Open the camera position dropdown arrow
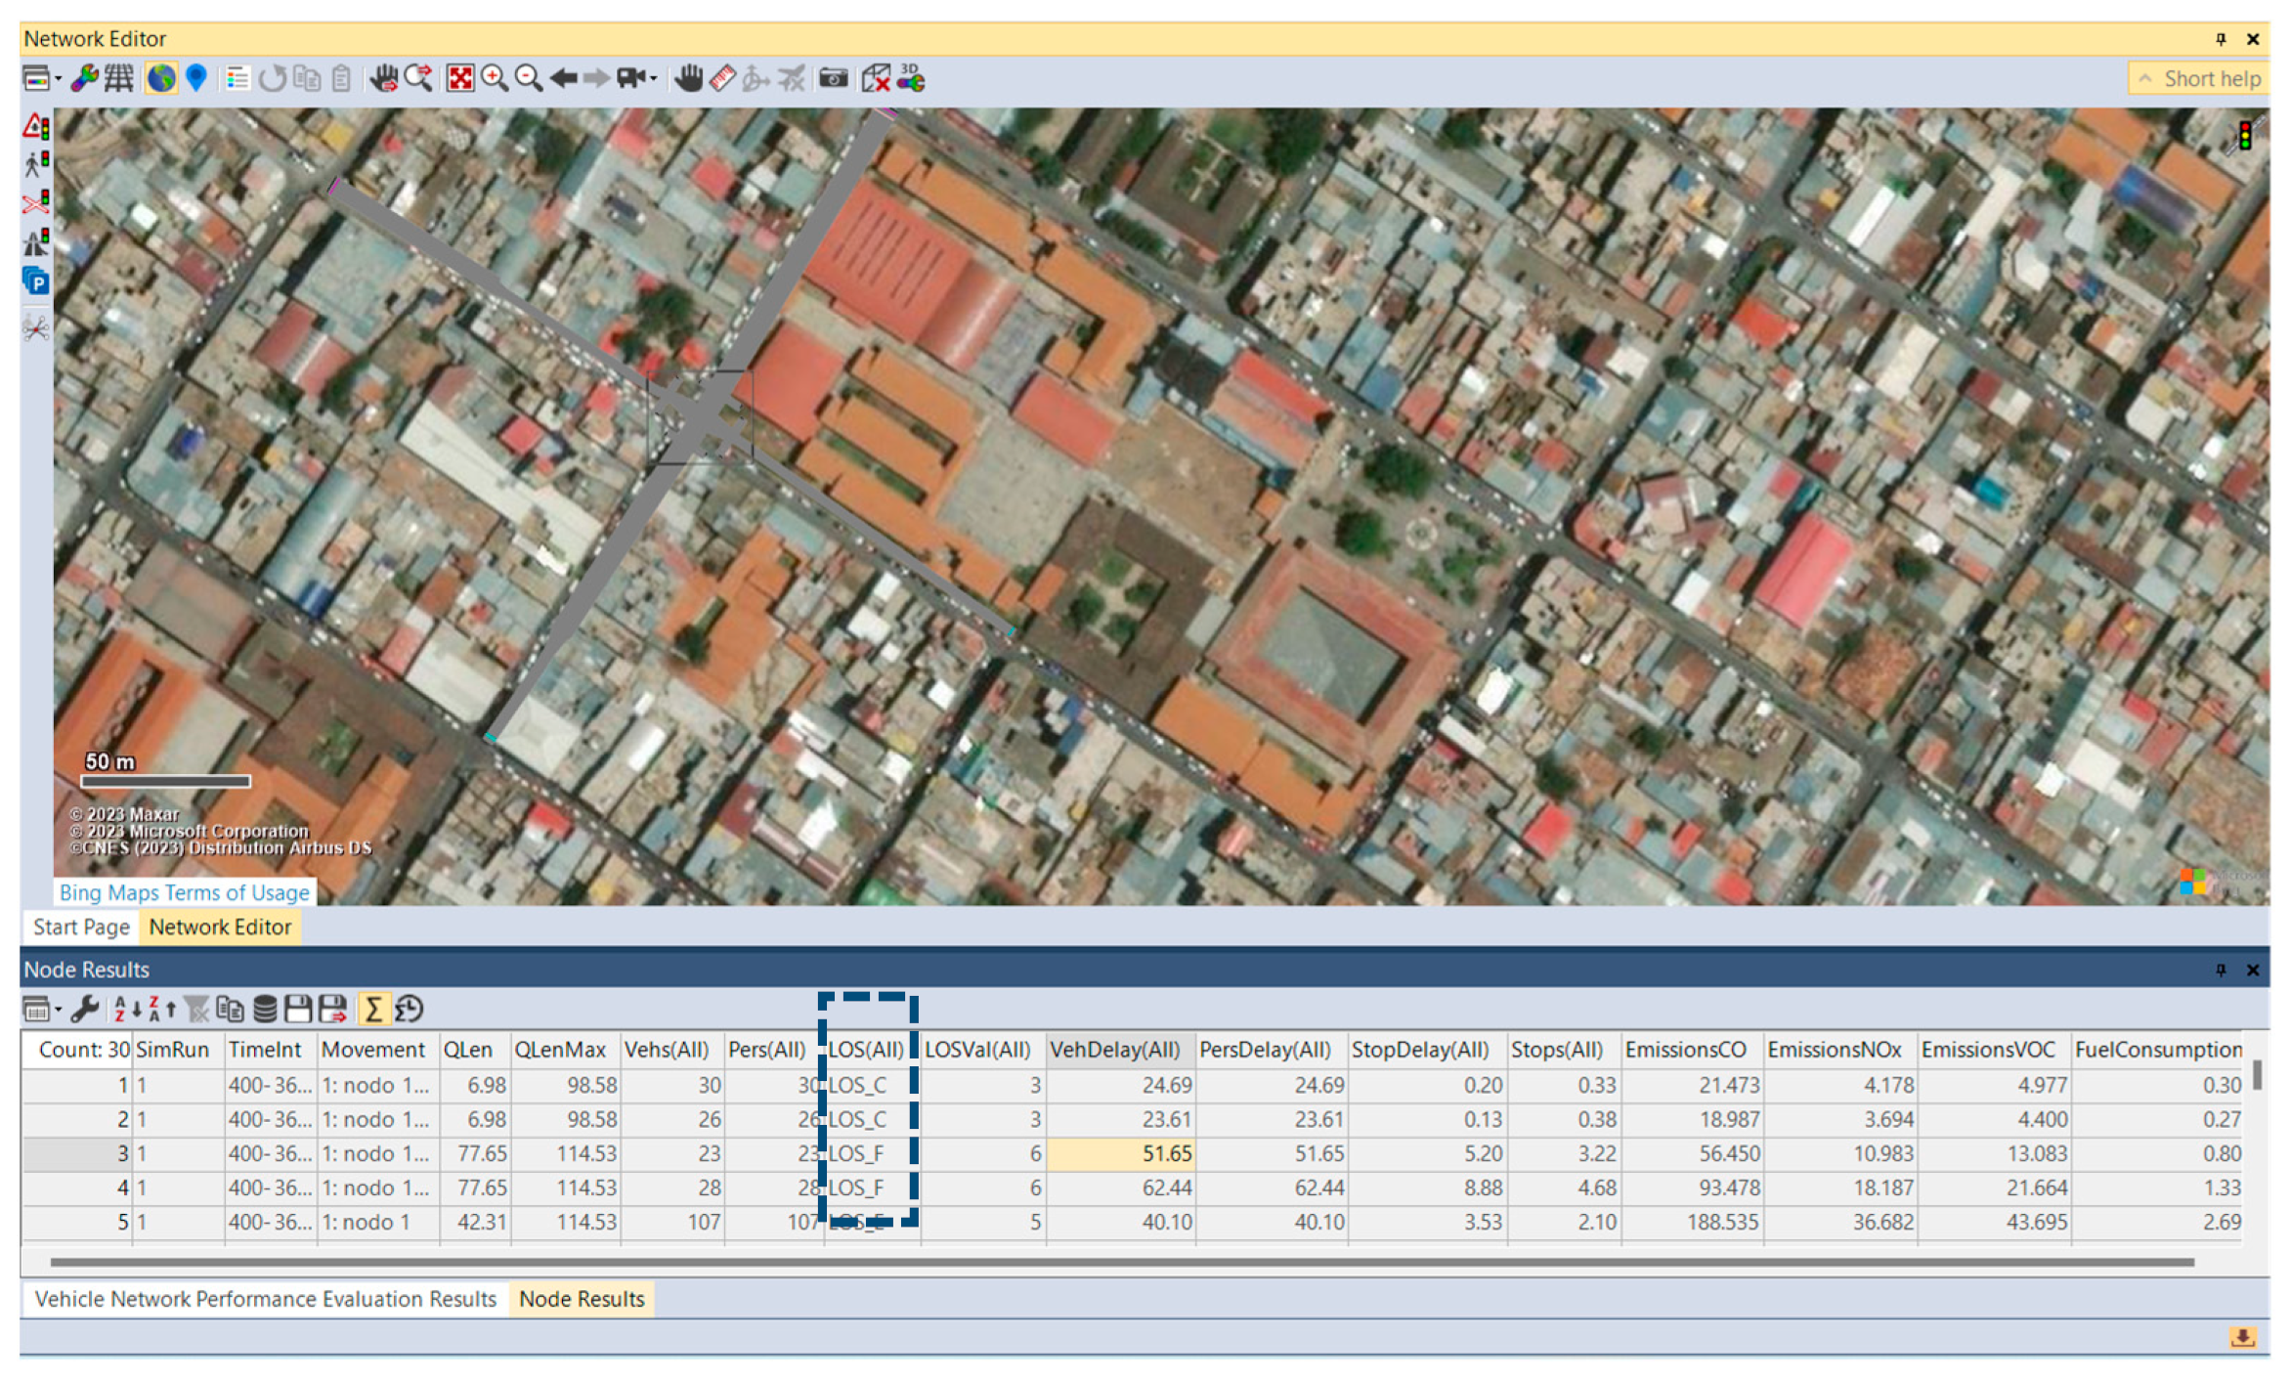 tap(653, 78)
